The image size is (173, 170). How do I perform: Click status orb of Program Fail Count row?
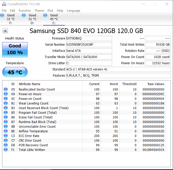click(x=6, y=112)
